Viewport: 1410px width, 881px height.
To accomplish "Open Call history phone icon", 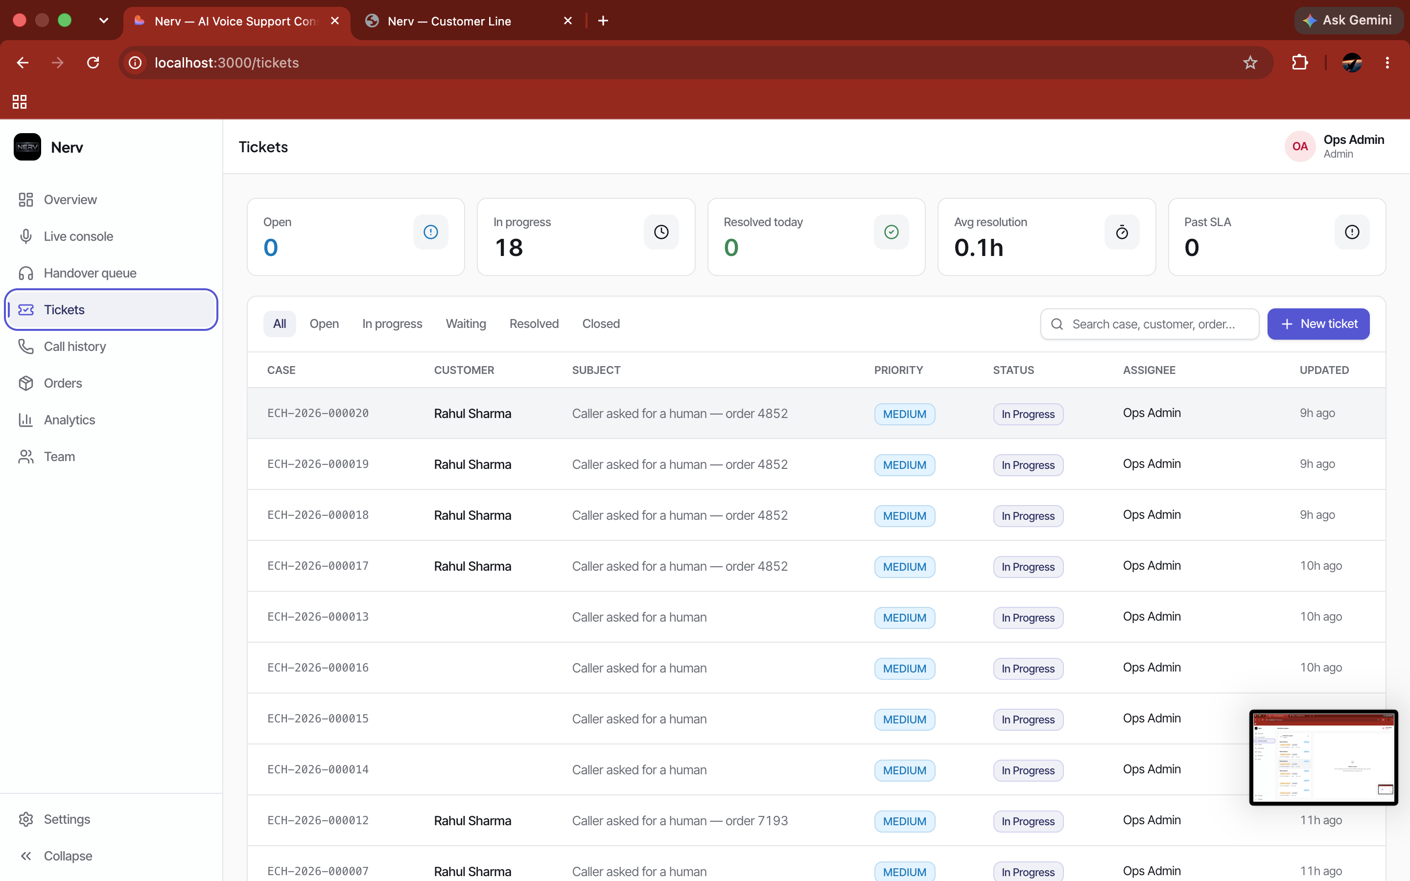I will pyautogui.click(x=25, y=346).
